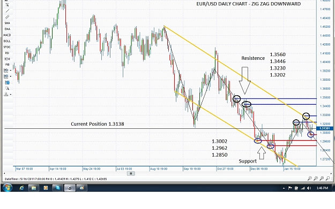Select the pointer cursor tool
Image resolution: width=335 pixels, height=209 pixels.
(x=7, y=5)
